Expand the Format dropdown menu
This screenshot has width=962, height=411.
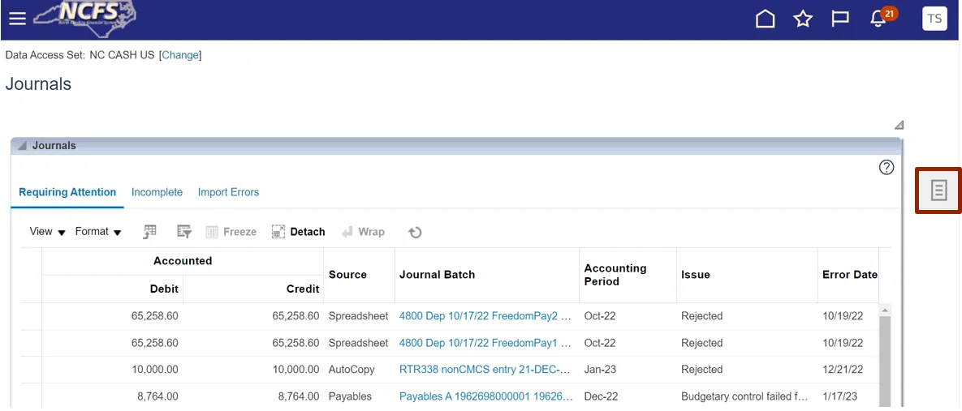[x=98, y=232]
